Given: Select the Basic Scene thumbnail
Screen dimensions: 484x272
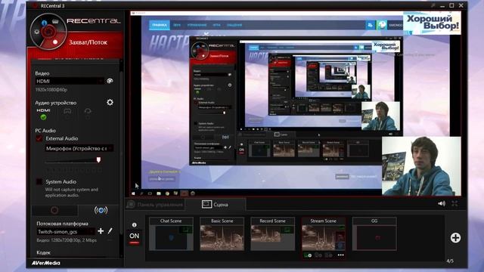Looking at the screenshot, I should (222, 233).
